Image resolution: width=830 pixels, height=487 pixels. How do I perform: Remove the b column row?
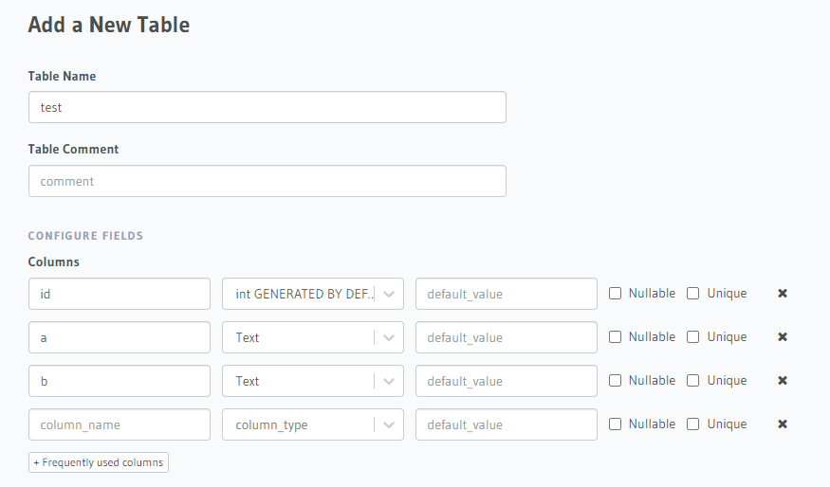[783, 381]
